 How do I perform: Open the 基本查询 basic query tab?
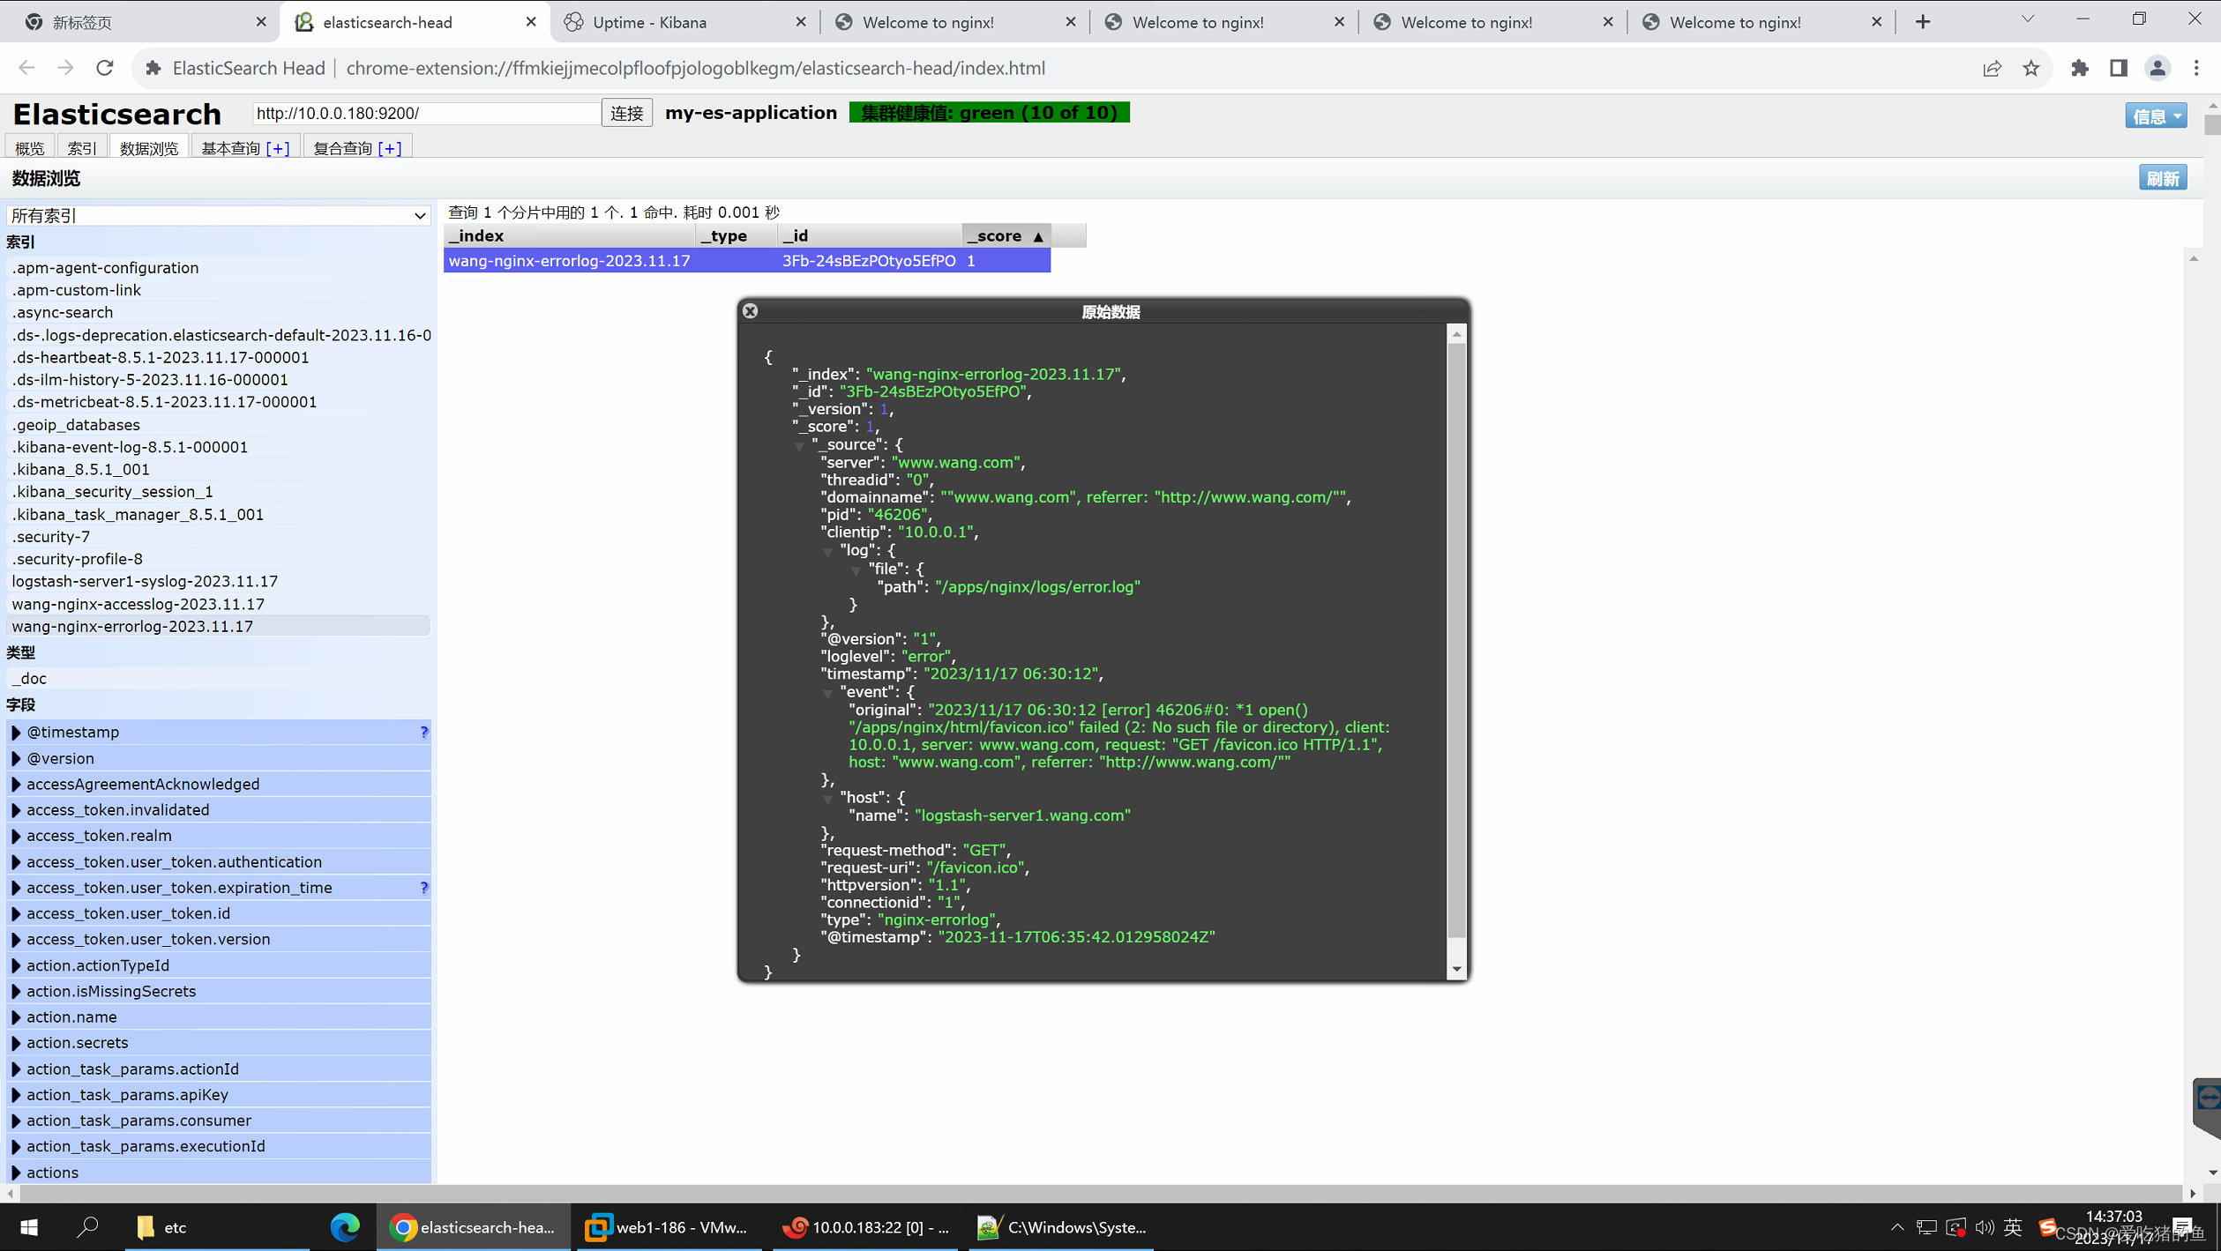click(245, 148)
